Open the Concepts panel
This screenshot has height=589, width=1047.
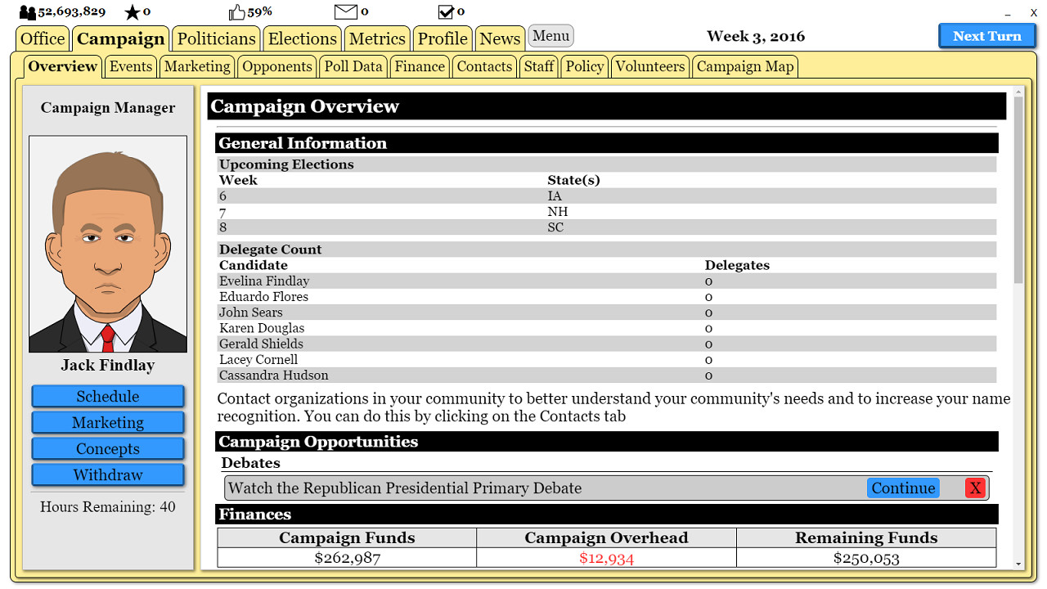tap(108, 448)
